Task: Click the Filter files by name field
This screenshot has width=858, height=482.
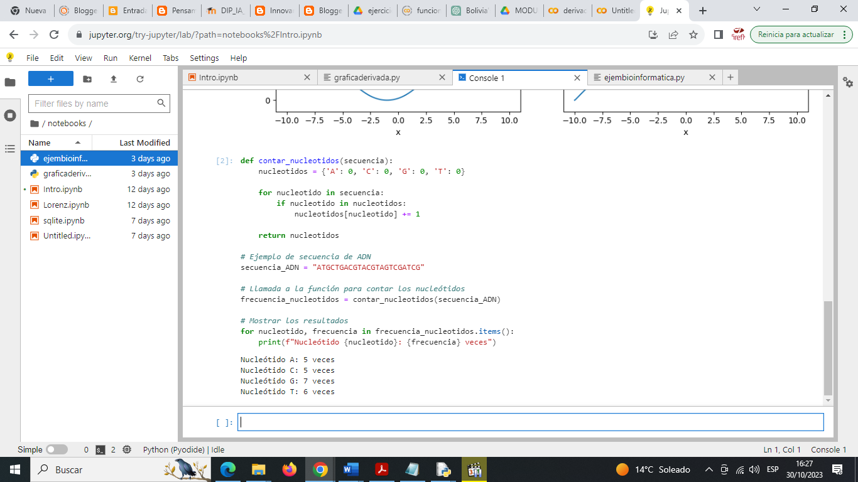Action: [x=99, y=104]
